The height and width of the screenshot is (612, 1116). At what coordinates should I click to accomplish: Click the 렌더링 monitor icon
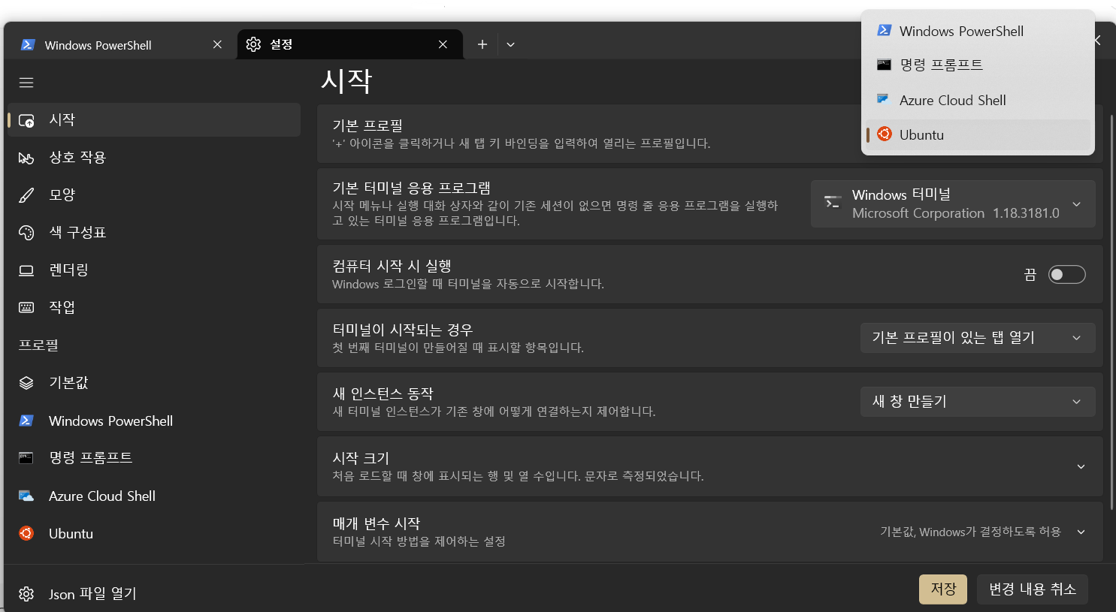pyautogui.click(x=26, y=270)
